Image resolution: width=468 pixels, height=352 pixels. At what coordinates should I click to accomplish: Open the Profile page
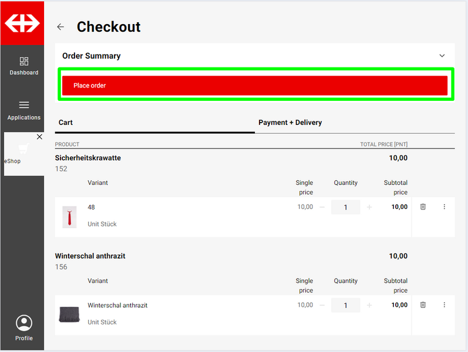pos(24,327)
